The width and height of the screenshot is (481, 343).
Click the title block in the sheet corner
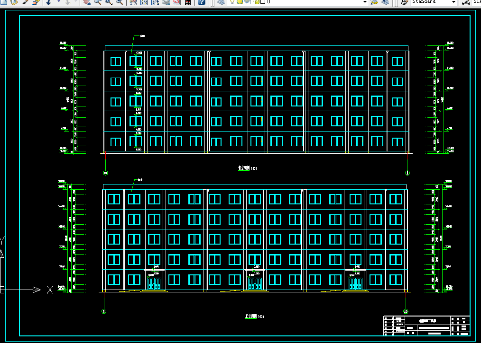[427, 325]
